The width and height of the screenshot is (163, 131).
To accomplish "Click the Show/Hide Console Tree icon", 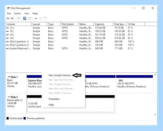I will tap(18, 19).
